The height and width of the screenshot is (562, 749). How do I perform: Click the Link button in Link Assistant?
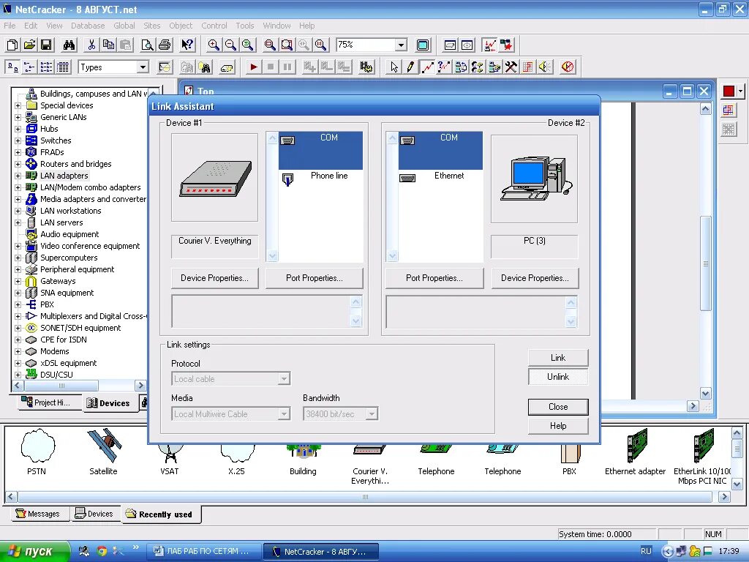[558, 357]
